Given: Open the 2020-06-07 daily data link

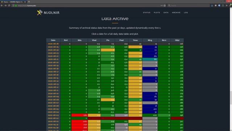Looking at the screenshot, I should [53, 103].
